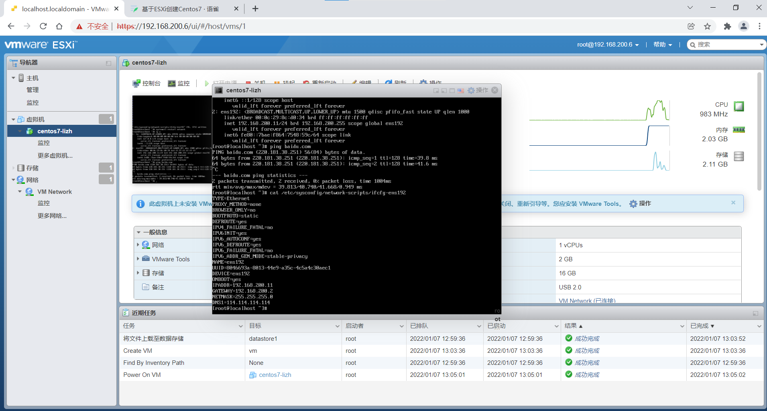Switch to the 基于ESXi创建Centos7 browser tab
This screenshot has width=767, height=411.
(181, 9)
